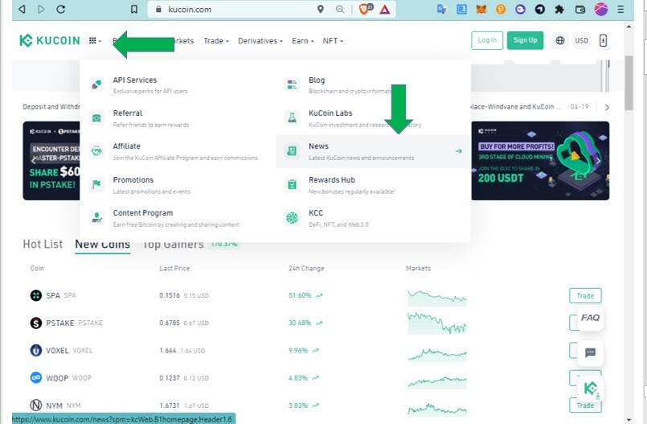The image size is (647, 424).
Task: Open the language globe selector
Action: click(560, 40)
